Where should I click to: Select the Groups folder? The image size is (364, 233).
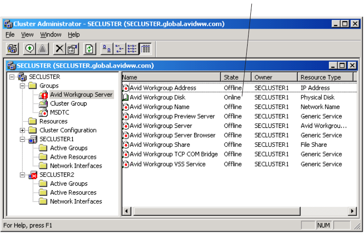(49, 86)
